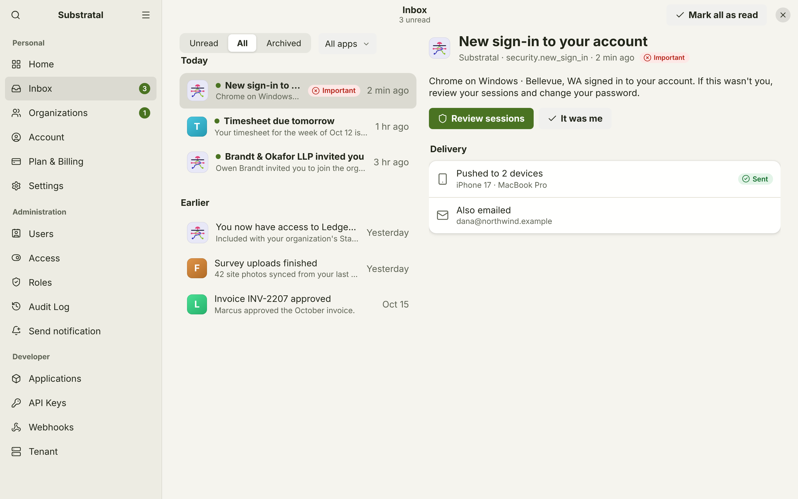The height and width of the screenshot is (499, 798).
Task: Click the green 'L' app avatar
Action: pos(197,304)
